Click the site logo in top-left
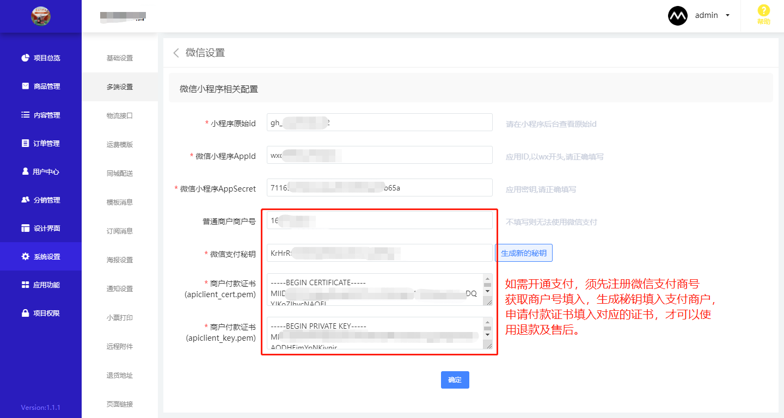784x418 pixels. click(41, 16)
